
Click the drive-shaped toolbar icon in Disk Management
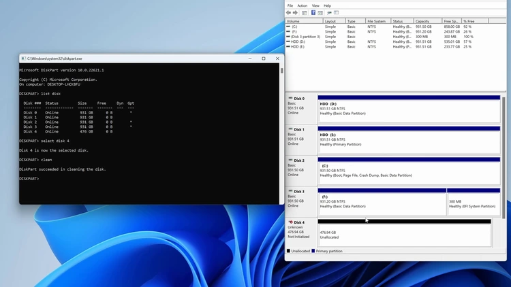tap(329, 13)
